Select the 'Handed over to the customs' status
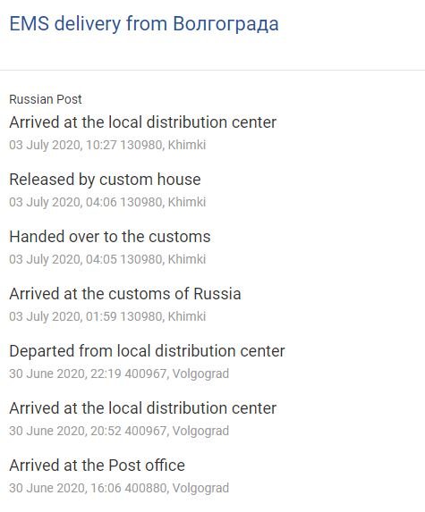This screenshot has width=425, height=512. 110,237
